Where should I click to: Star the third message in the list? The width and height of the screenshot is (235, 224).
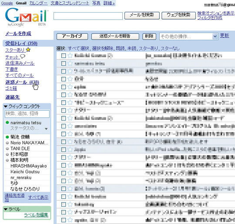[70, 71]
